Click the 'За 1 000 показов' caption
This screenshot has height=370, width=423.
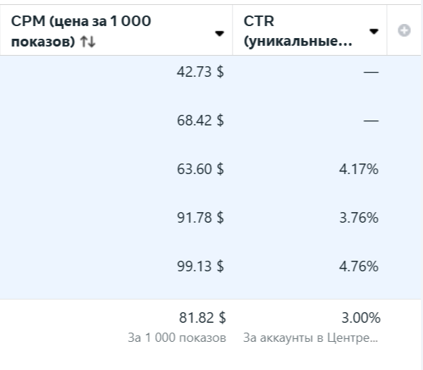[177, 338]
